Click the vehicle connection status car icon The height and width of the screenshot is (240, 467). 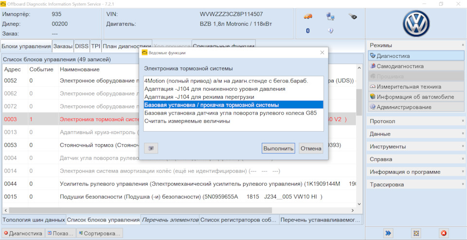click(x=308, y=17)
